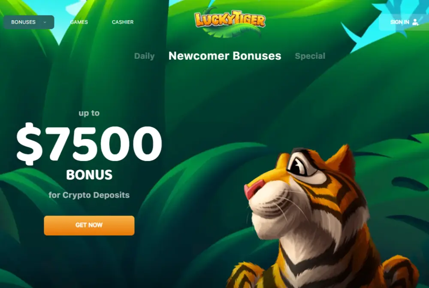Click the white BONUS heading text
429x288 pixels.
[89, 175]
